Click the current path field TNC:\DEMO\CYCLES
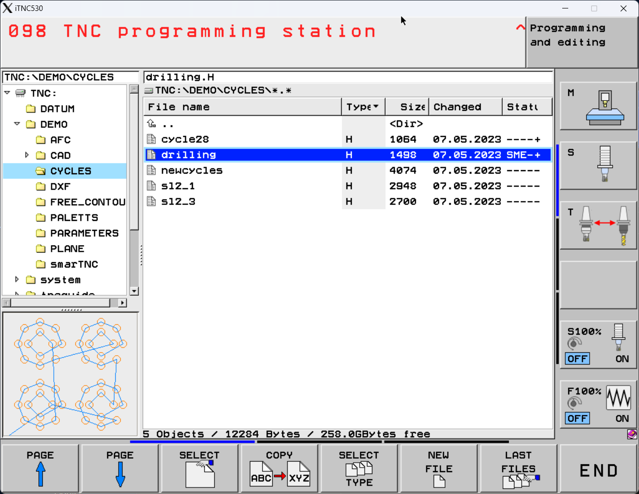This screenshot has width=639, height=494. click(x=70, y=77)
